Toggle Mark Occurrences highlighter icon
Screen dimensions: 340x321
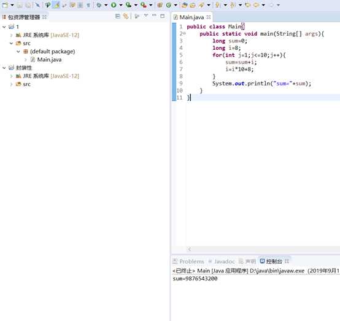click(x=56, y=5)
